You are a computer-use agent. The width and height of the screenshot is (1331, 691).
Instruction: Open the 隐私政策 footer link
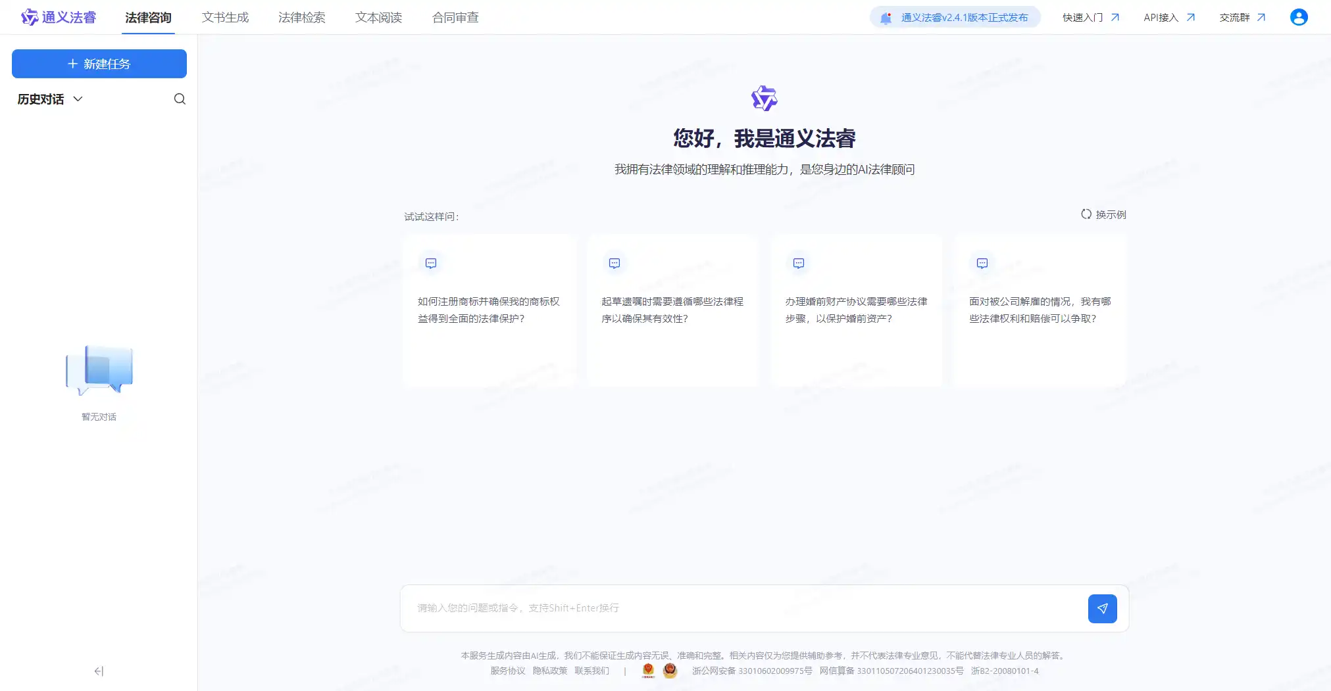point(550,671)
